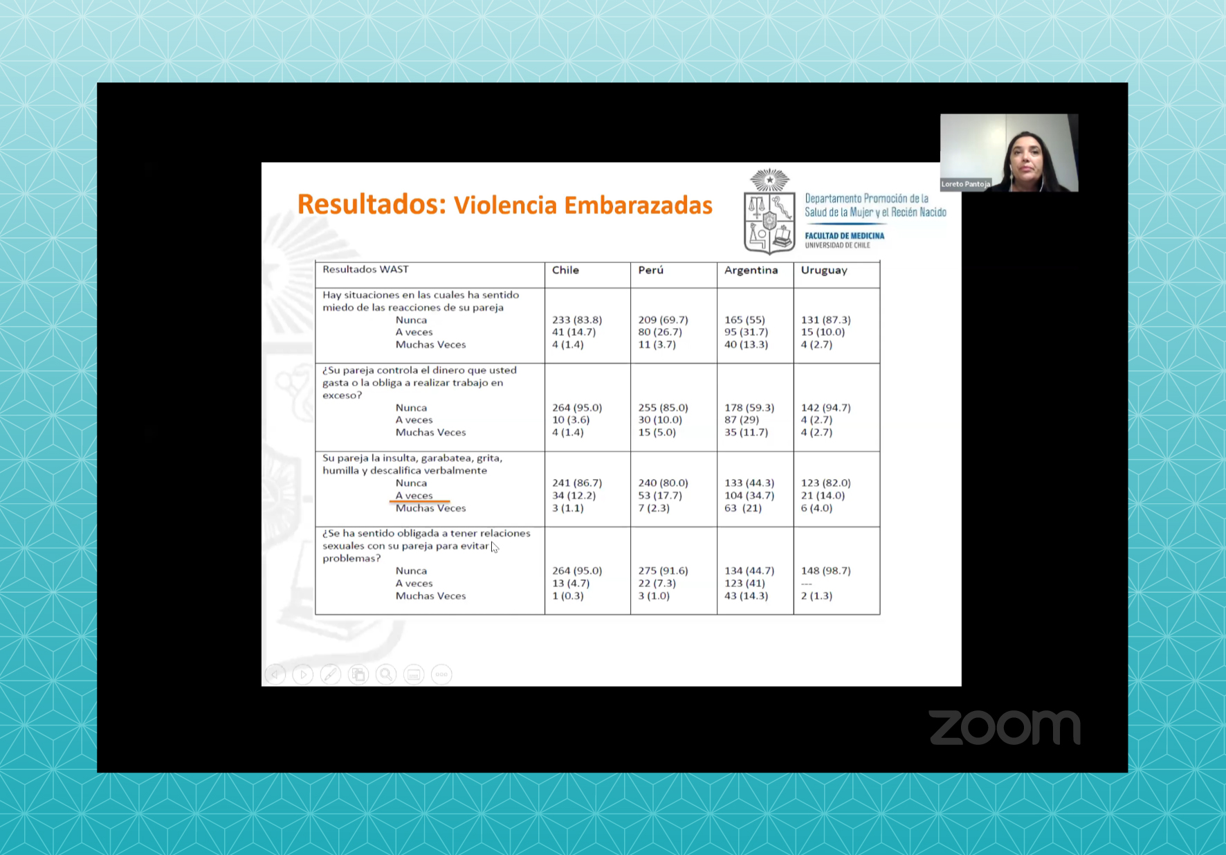This screenshot has height=855, width=1226.
Task: Click the value 43 (14.3)
Action: (746, 596)
